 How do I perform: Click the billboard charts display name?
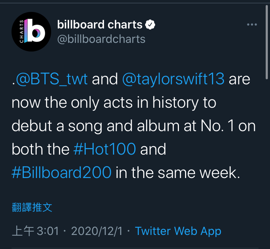100,25
